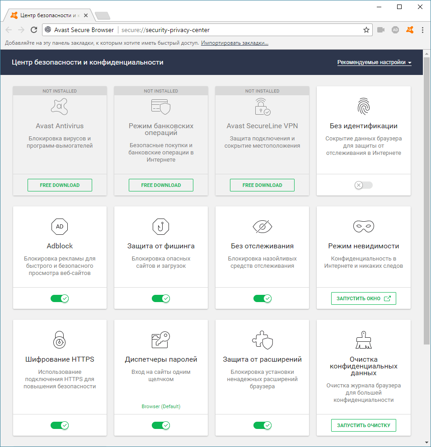Click FREE DOWNLOAD for Режим банковских операций
The height and width of the screenshot is (447, 431).
pos(161,185)
